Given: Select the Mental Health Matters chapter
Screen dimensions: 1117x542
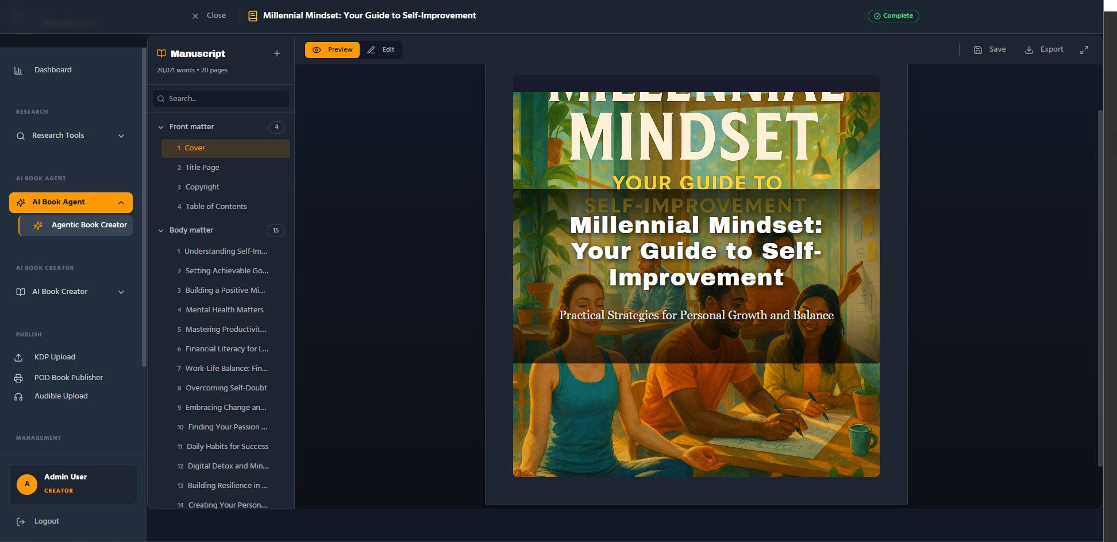Looking at the screenshot, I should 225,310.
